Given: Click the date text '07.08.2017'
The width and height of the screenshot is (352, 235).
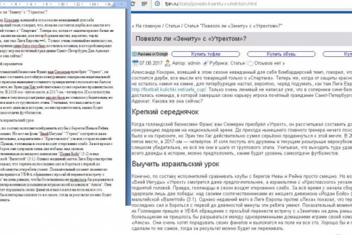Looking at the screenshot, I should (151, 63).
